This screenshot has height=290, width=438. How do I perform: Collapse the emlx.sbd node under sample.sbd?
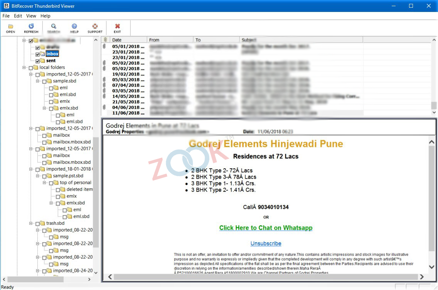click(44, 108)
